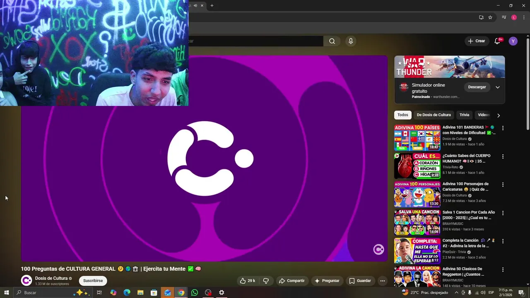The width and height of the screenshot is (530, 298).
Task: Click the taskbar Buscar search box
Action: 53,293
